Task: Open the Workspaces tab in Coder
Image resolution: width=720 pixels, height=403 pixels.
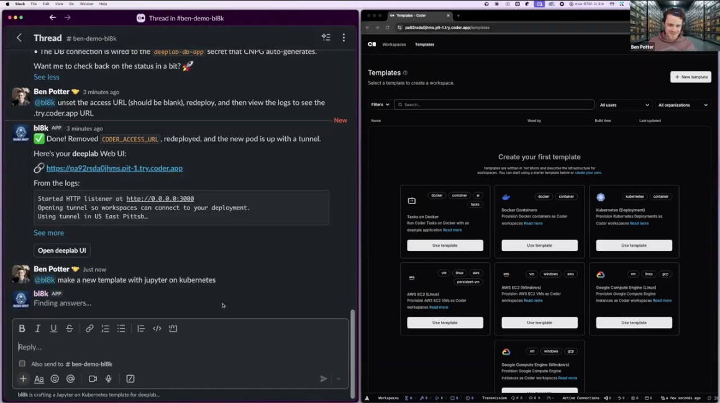Action: 394,45
